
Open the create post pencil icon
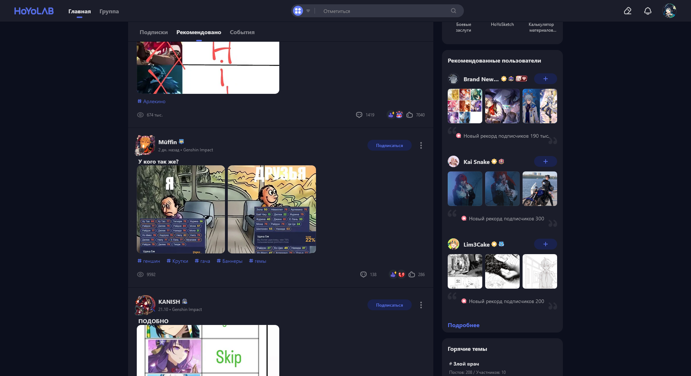coord(628,11)
